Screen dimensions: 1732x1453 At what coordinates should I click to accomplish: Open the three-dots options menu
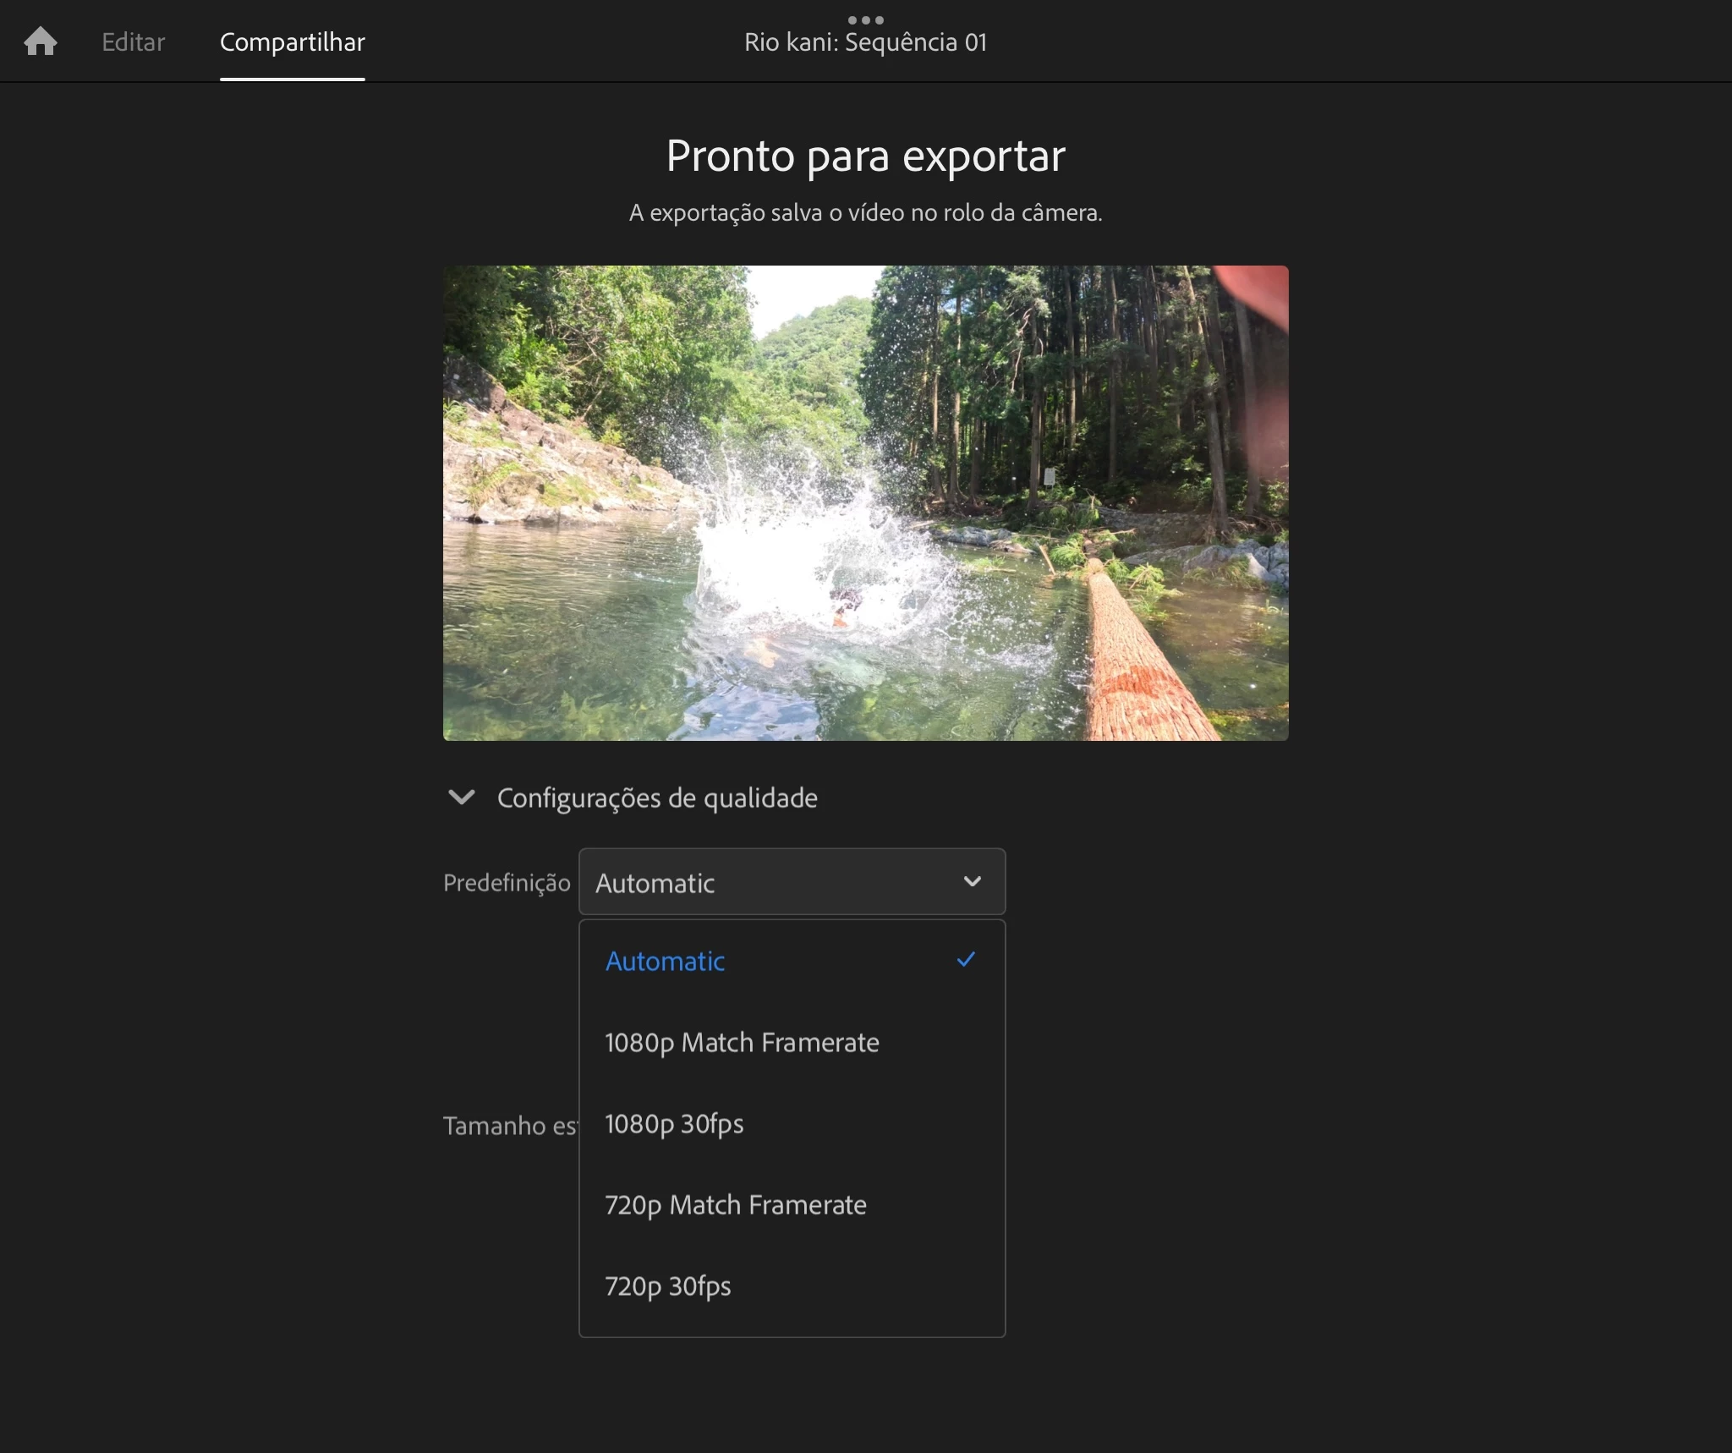[865, 19]
